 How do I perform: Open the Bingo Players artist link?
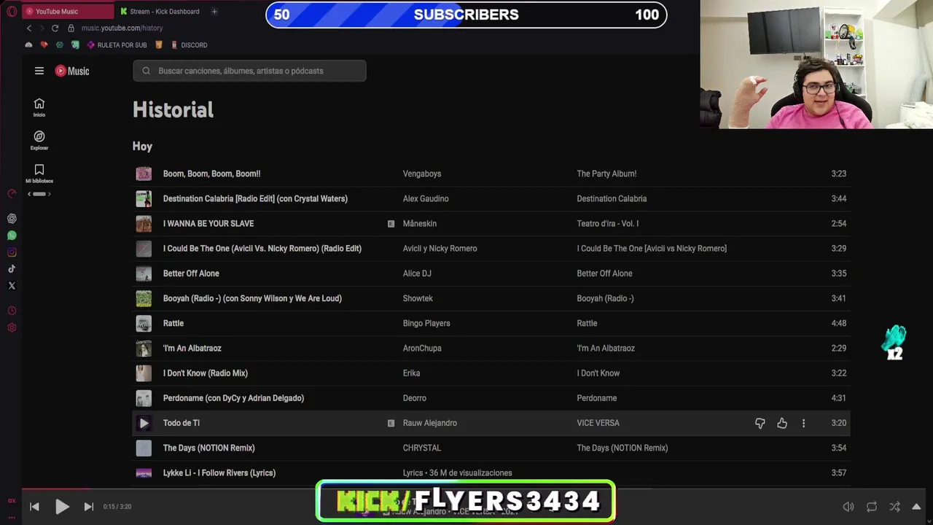coord(426,323)
